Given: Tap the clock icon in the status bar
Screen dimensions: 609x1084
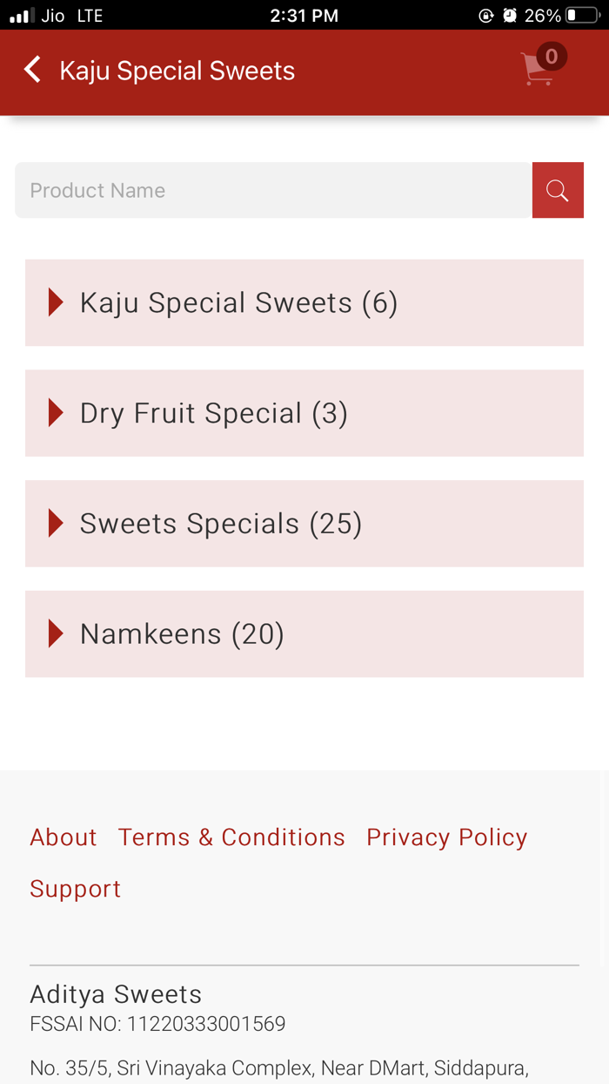Looking at the screenshot, I should coord(509,15).
